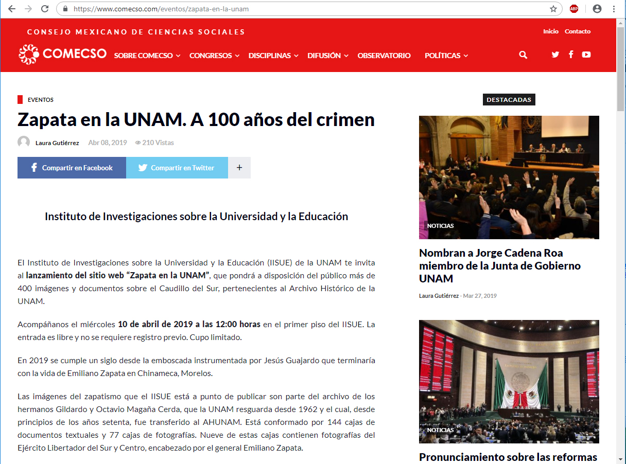Open the Chrome three-dot menu
This screenshot has width=626, height=464.
point(614,9)
